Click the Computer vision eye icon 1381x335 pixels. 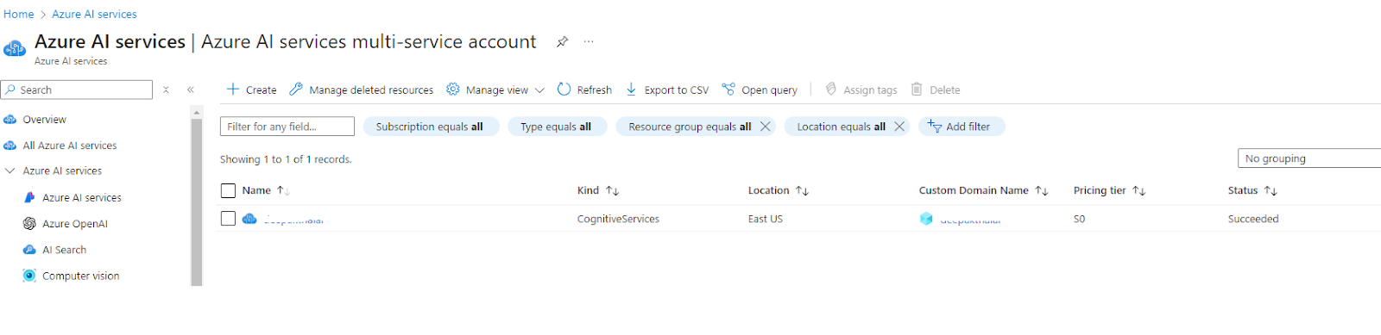29,276
